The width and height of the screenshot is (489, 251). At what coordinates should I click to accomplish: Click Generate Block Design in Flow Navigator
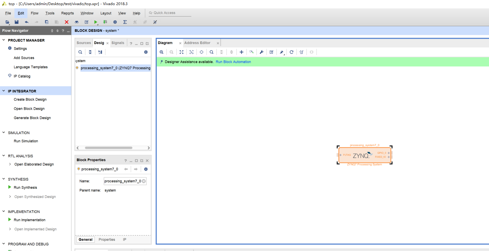(x=32, y=118)
